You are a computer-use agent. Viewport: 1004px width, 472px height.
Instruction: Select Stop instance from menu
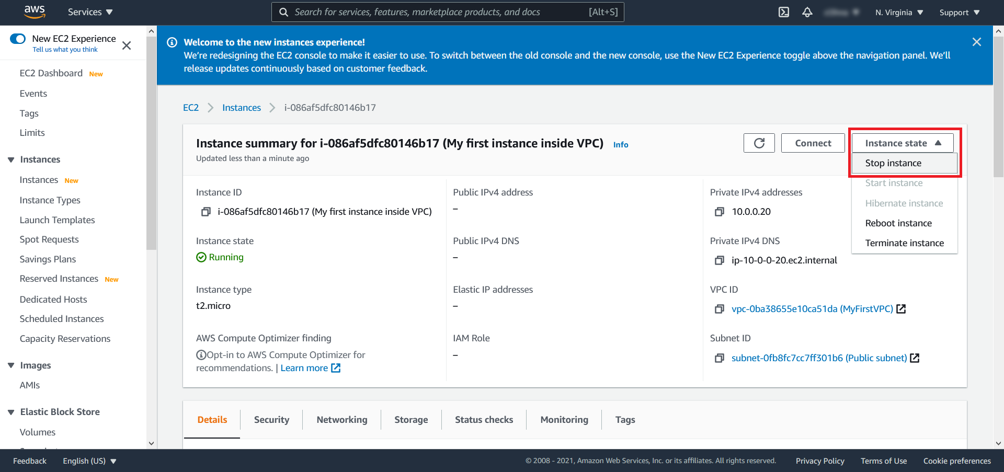(x=904, y=163)
